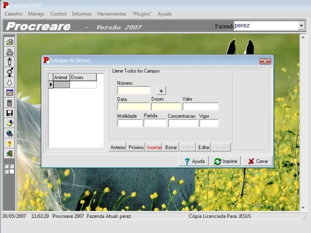The height and width of the screenshot is (233, 311).
Task: Click the floppy disk save icon
Action: pos(9,113)
